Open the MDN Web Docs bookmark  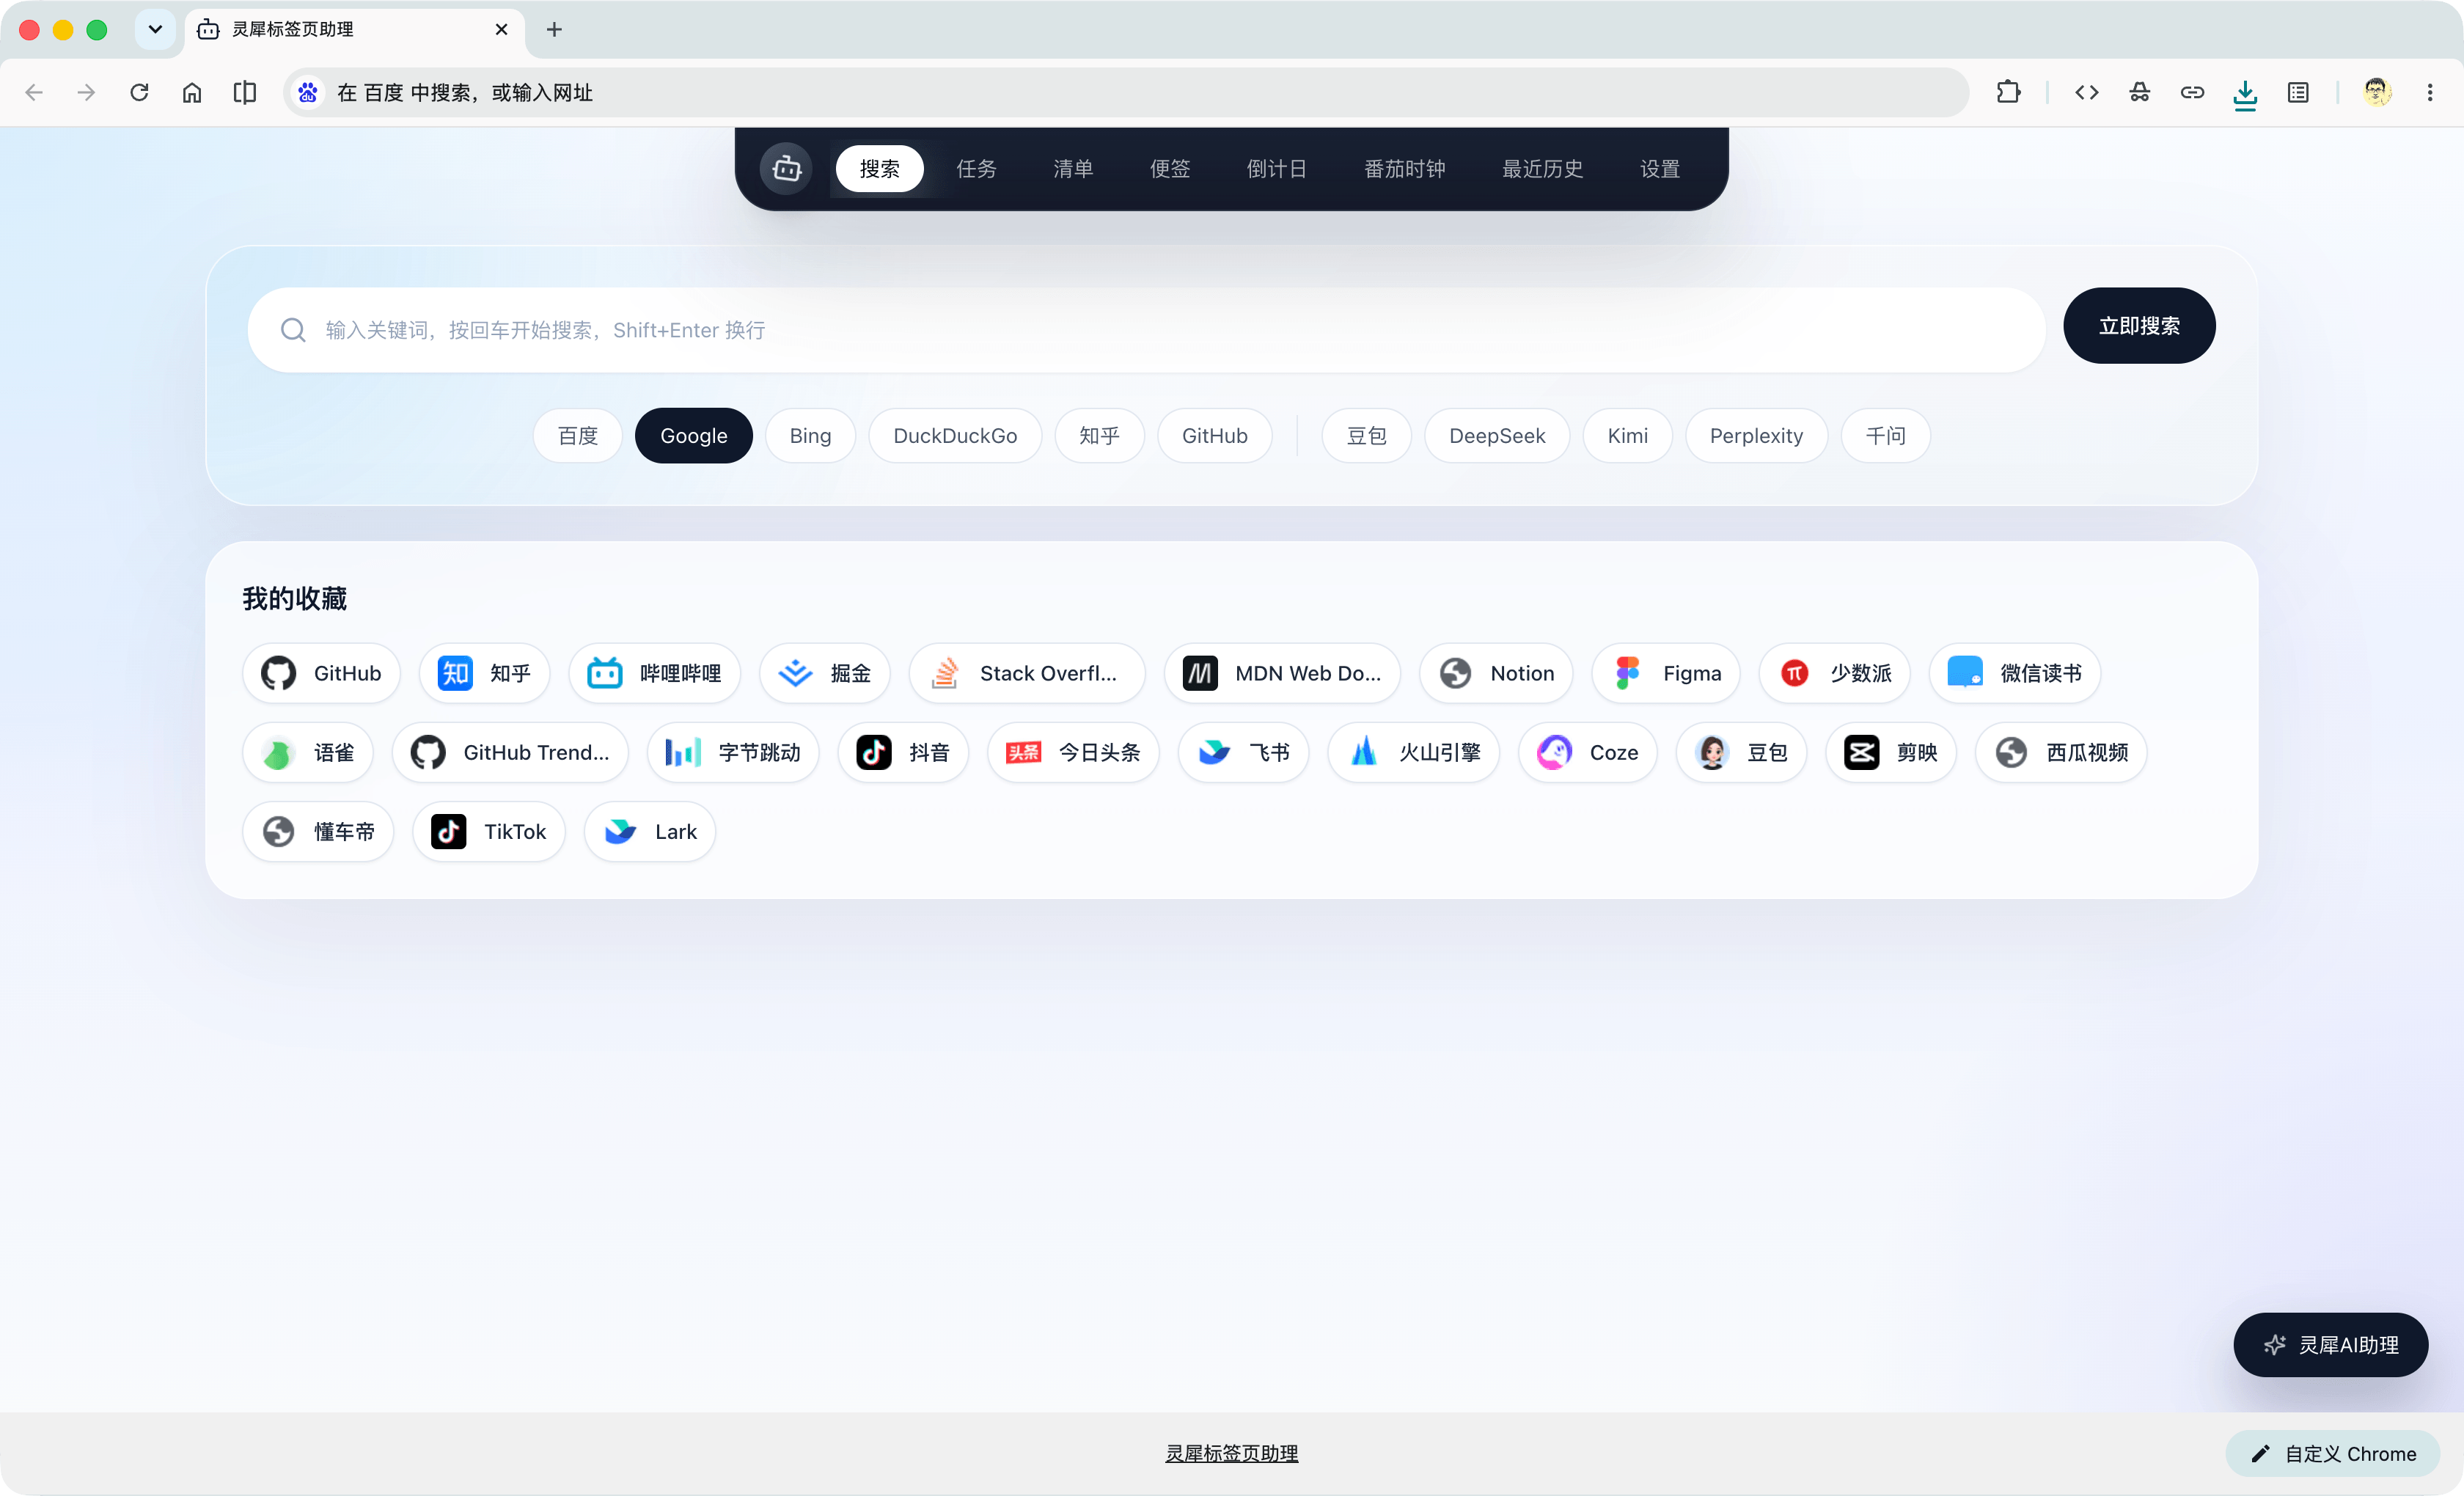tap(1282, 673)
